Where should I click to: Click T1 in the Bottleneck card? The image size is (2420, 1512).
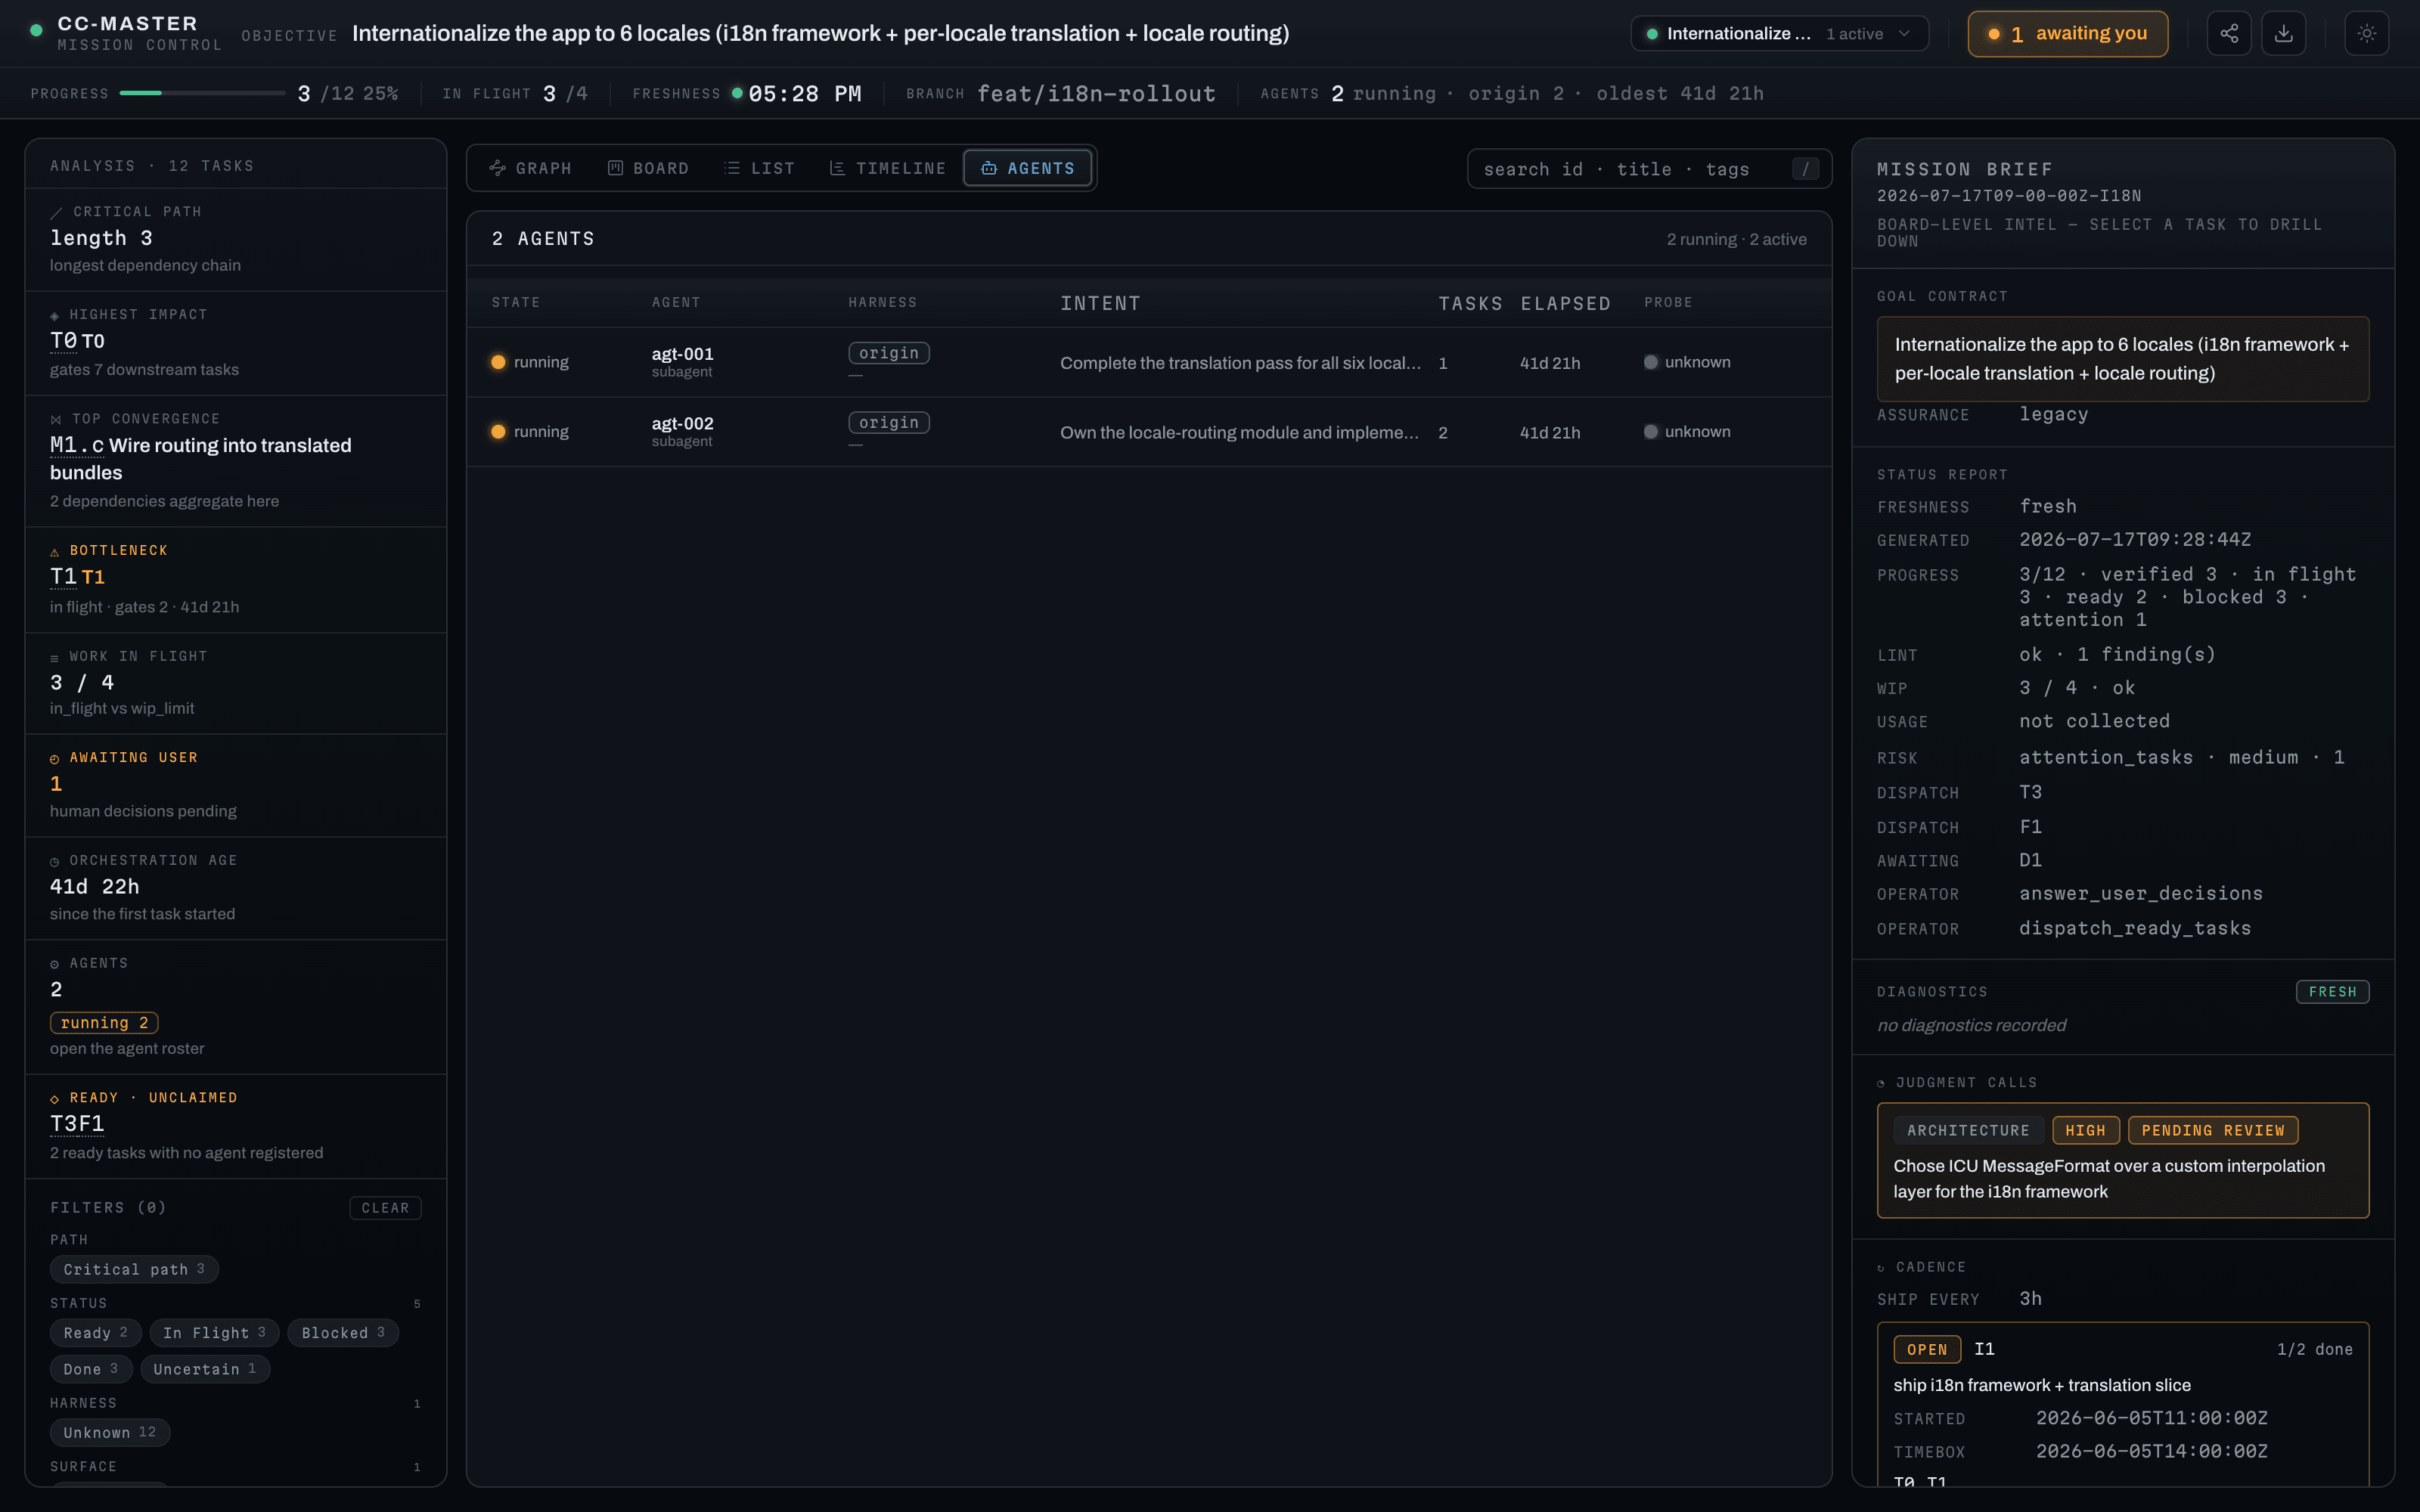pos(63,577)
